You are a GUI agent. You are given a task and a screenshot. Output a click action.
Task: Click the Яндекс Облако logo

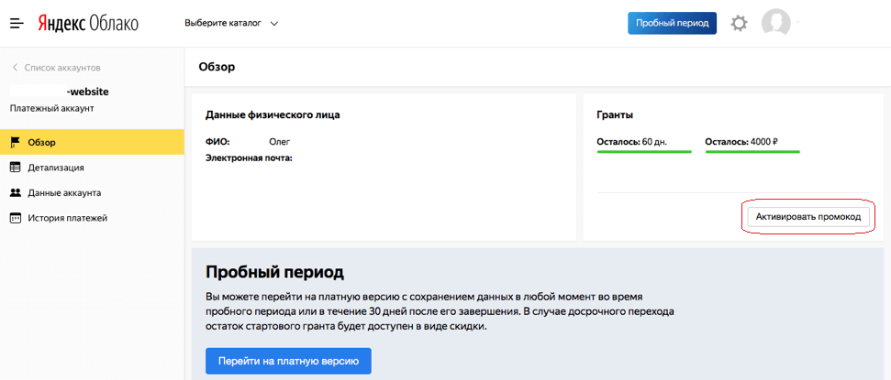coord(87,23)
